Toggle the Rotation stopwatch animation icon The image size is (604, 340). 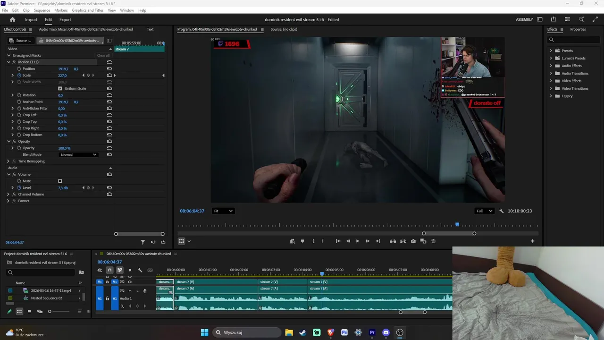tap(19, 95)
